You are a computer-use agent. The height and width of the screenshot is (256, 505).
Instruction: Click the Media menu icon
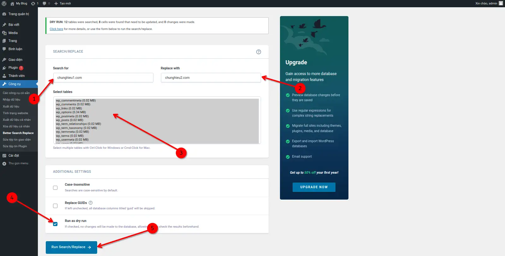4,33
